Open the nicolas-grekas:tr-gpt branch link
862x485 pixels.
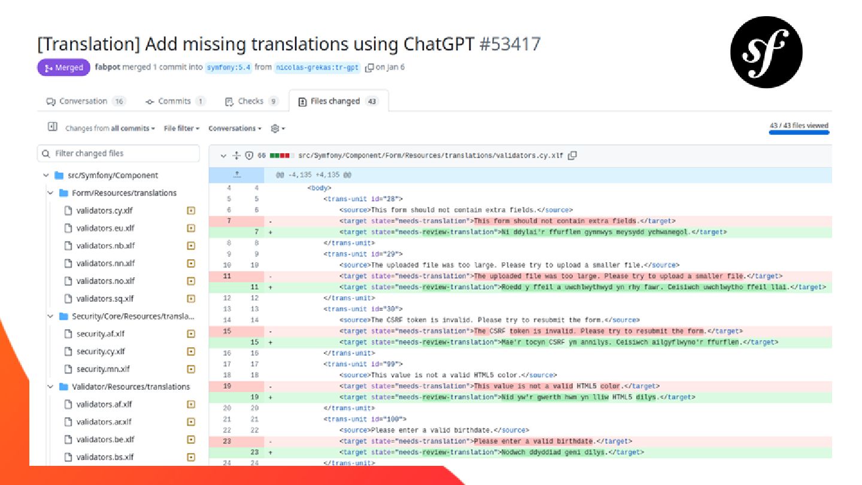tap(317, 68)
